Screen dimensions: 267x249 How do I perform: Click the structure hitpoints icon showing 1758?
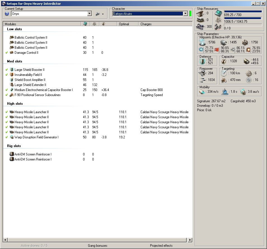(245, 42)
